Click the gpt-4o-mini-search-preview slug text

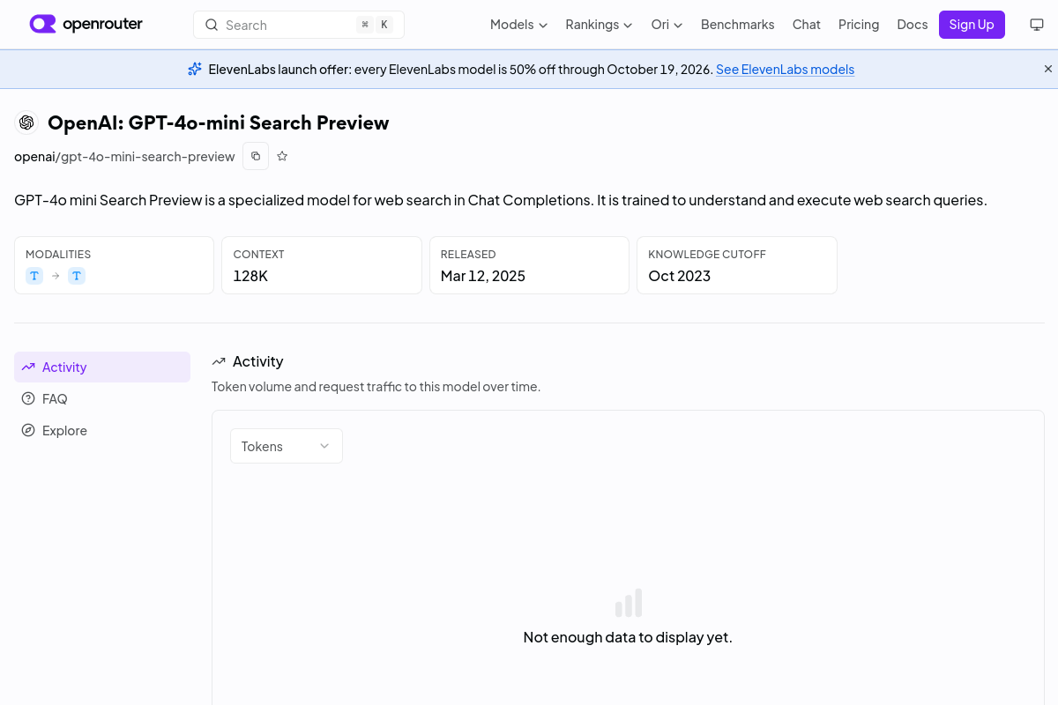pyautogui.click(x=148, y=156)
